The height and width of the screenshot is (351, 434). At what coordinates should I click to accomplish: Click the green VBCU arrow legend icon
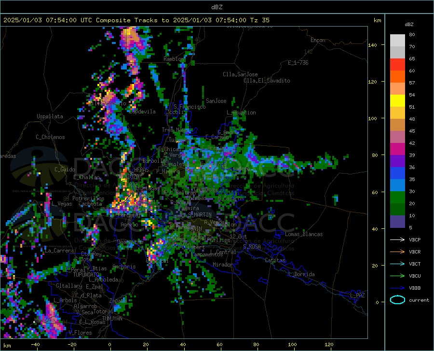[397, 276]
